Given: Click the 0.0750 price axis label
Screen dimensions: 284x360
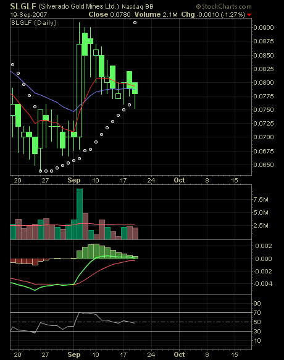Looking at the screenshot, I should pyautogui.click(x=264, y=109).
